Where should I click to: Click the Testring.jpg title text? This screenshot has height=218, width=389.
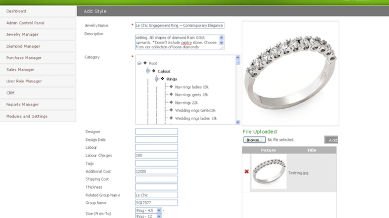tap(298, 173)
